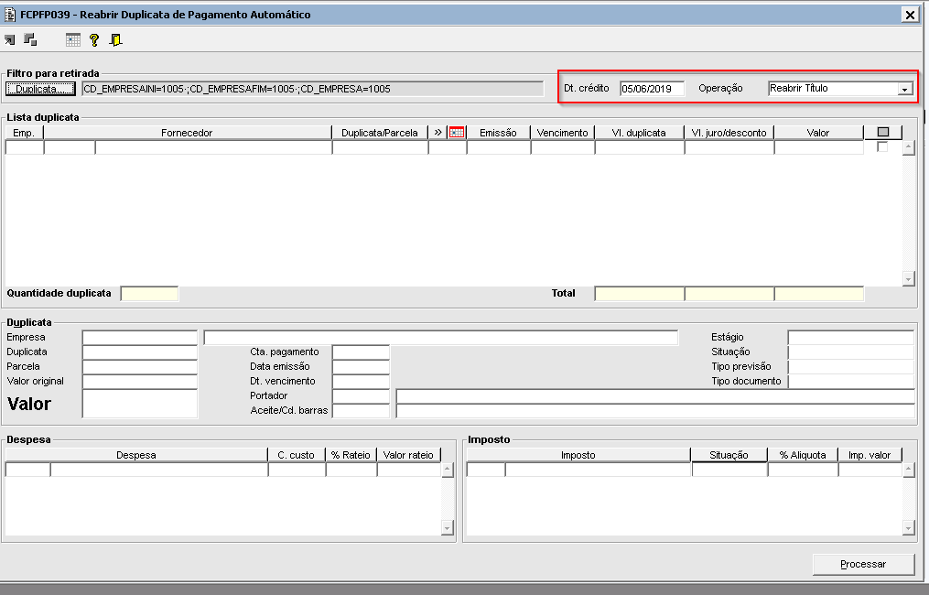Open help with the yellow question mark

coord(94,39)
